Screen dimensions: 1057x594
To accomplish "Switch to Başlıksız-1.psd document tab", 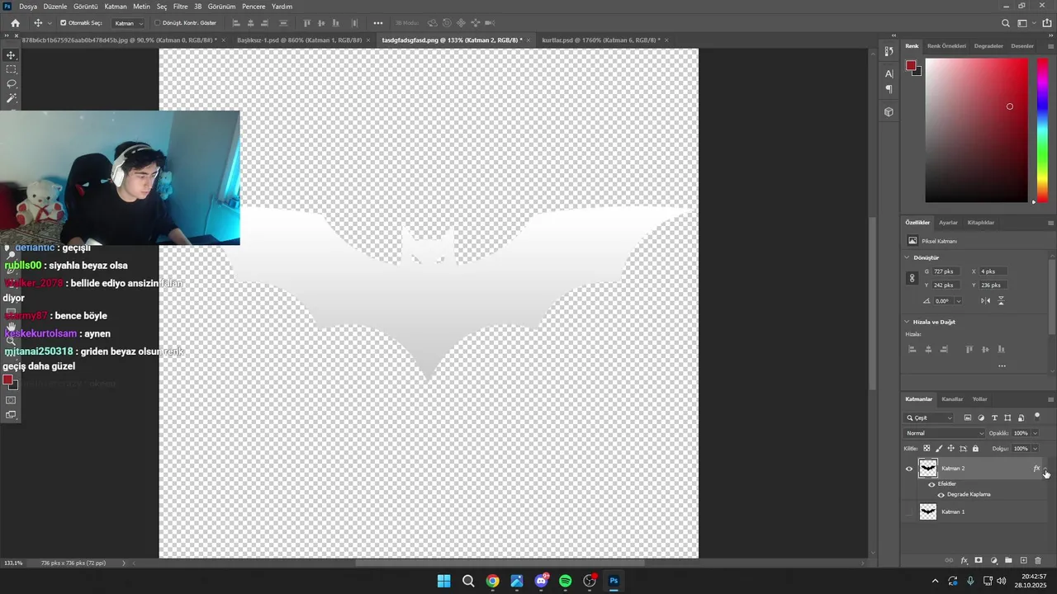I will (301, 40).
